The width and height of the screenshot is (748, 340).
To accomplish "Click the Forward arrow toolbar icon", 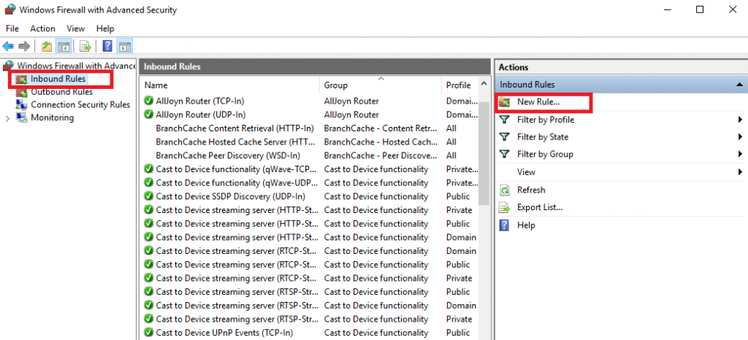I will point(24,46).
